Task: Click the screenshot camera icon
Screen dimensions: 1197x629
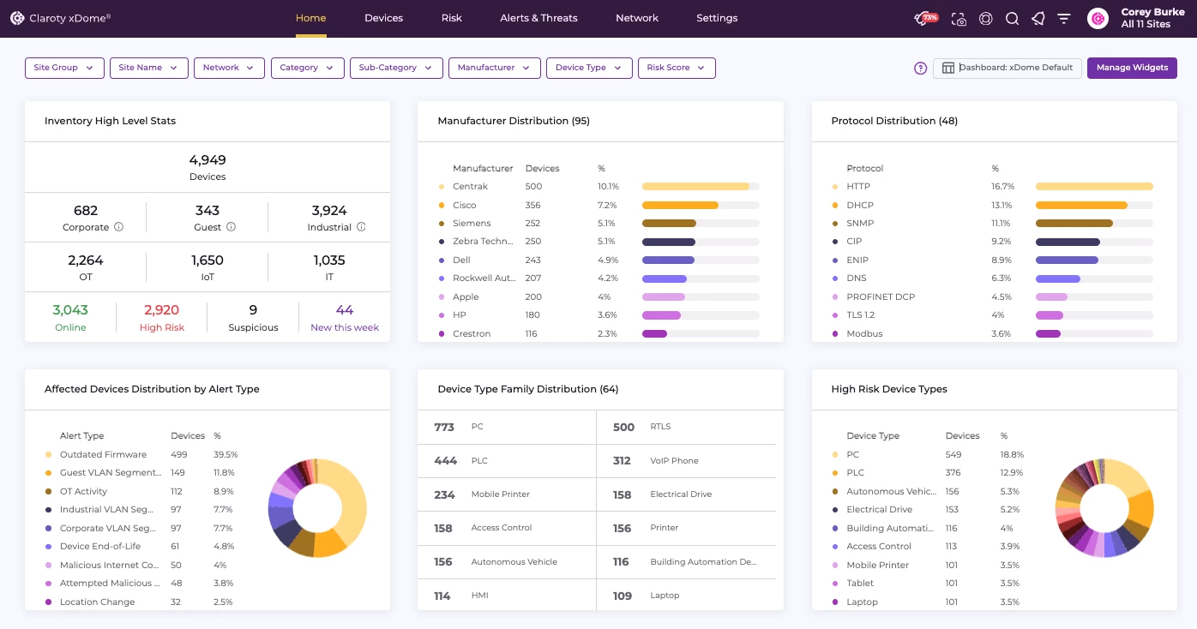Action: [959, 18]
